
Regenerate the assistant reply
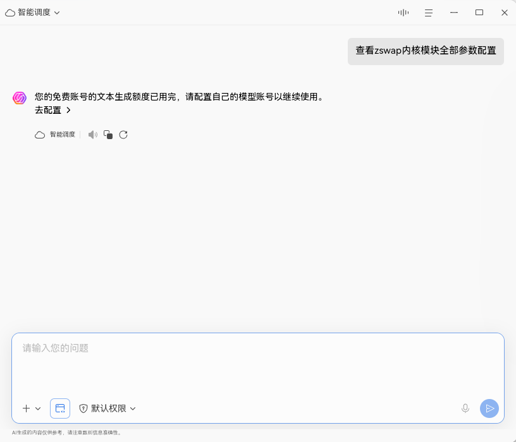[x=123, y=135]
